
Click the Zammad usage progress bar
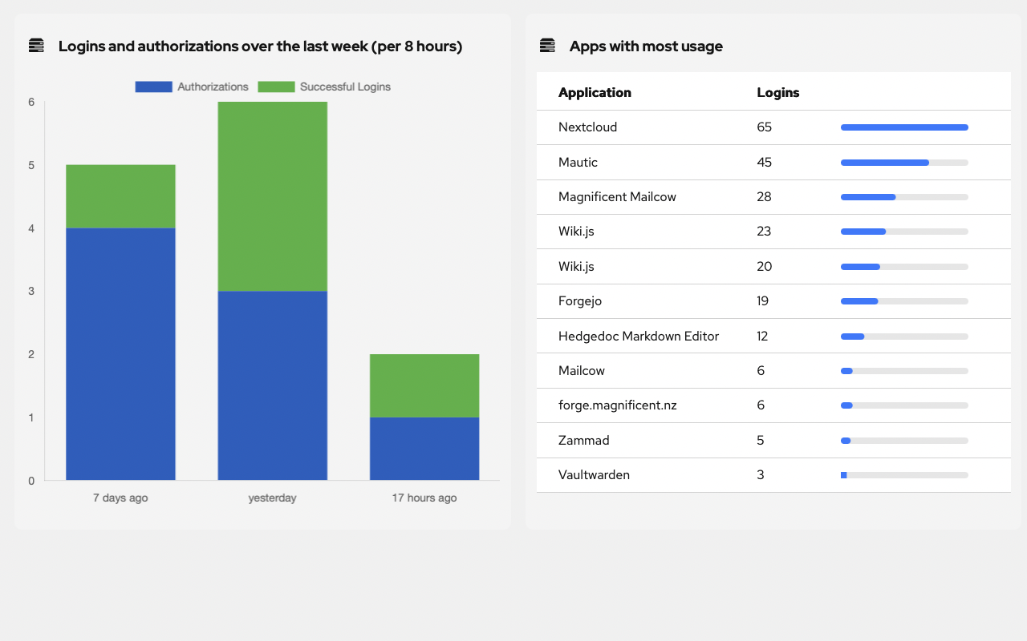(904, 441)
